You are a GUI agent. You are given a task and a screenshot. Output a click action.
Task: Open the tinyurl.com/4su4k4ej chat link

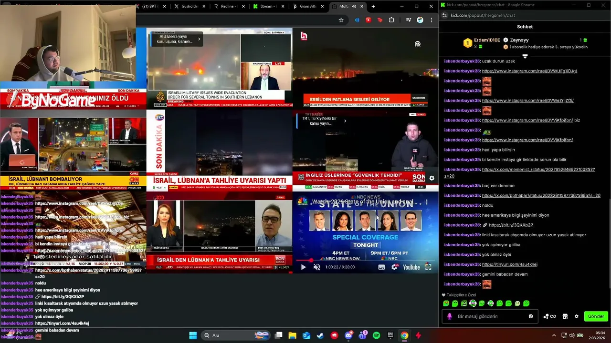[x=510, y=264]
